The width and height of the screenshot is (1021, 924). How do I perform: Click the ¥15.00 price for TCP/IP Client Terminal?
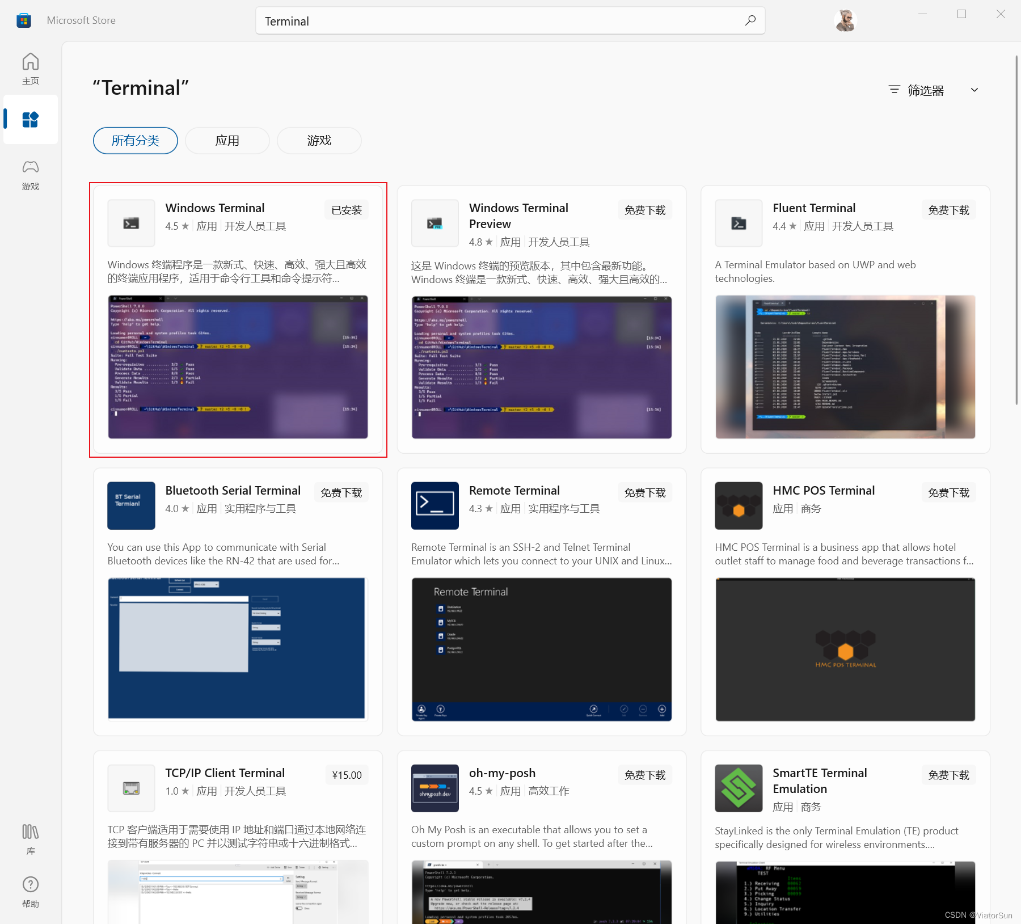[347, 775]
